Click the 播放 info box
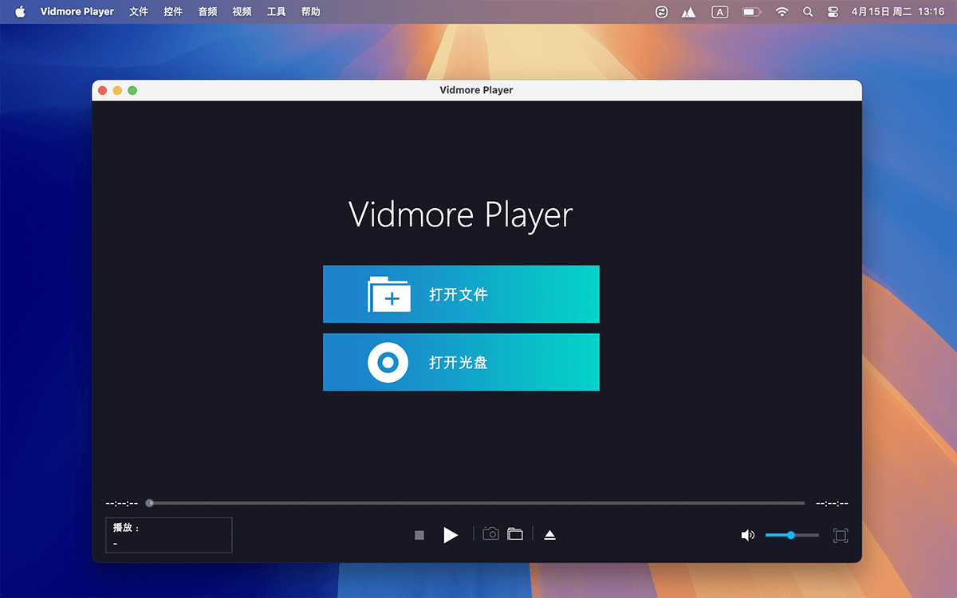Screen dimensions: 957x598 (169, 535)
